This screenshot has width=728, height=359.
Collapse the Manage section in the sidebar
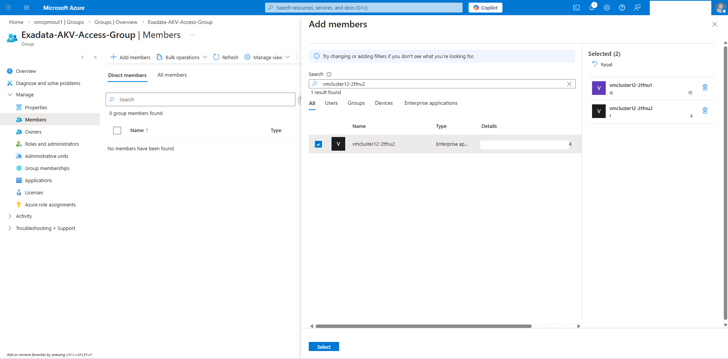[10, 94]
